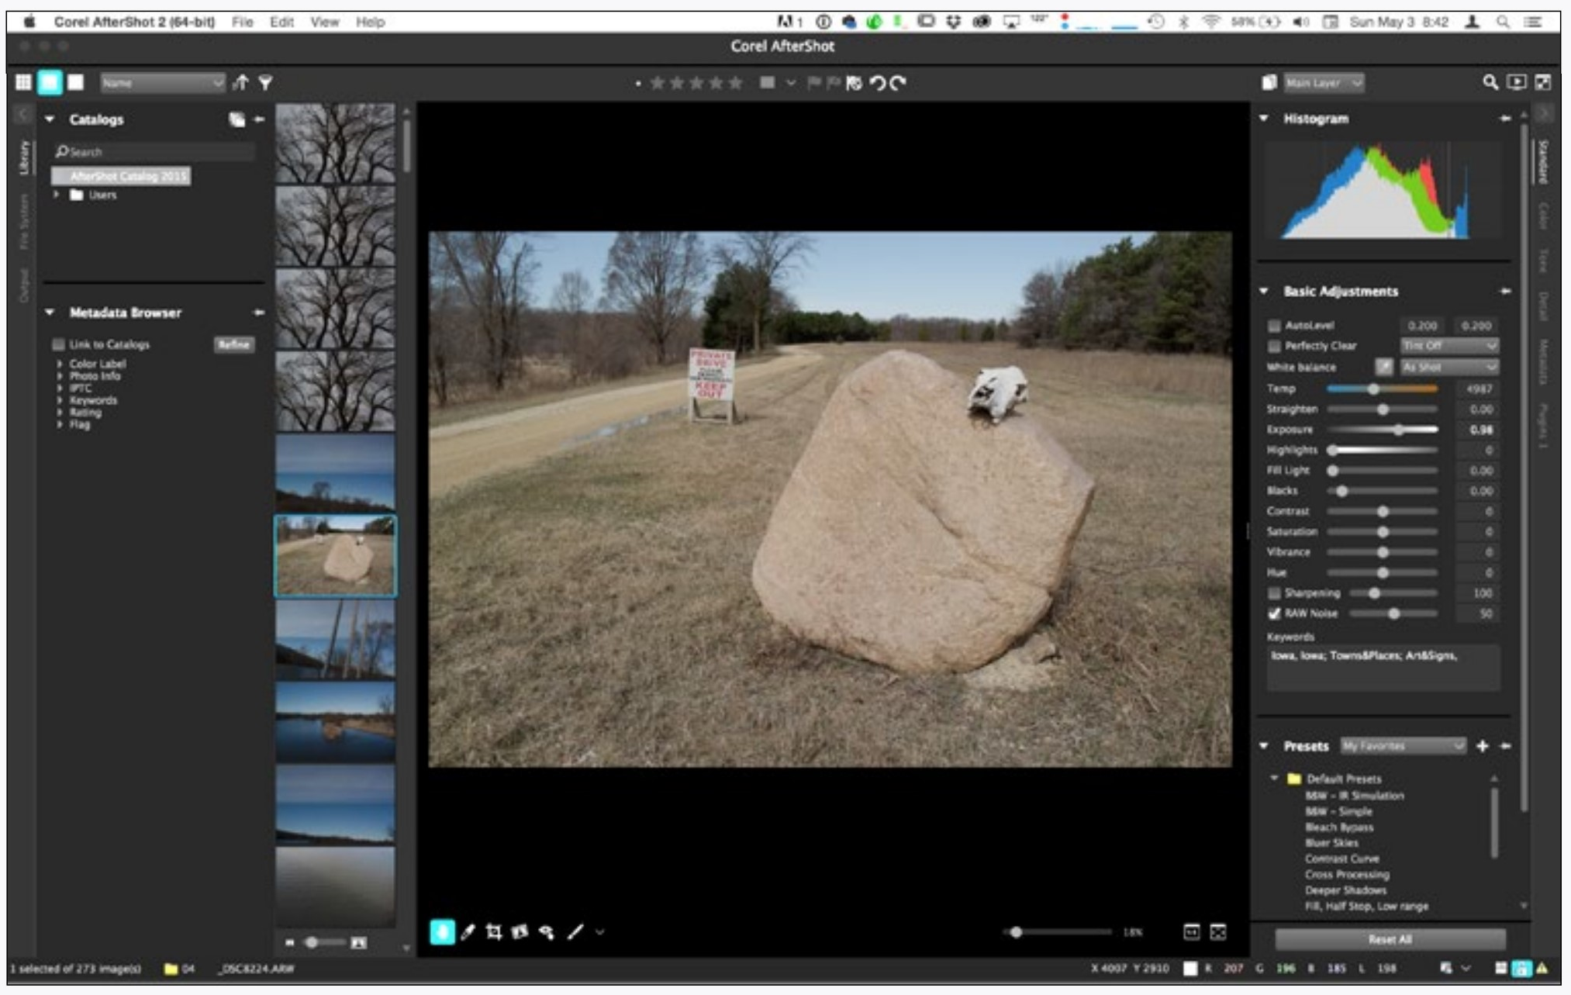Click the white balance eyedropper icon
The width and height of the screenshot is (1571, 995).
[1383, 366]
